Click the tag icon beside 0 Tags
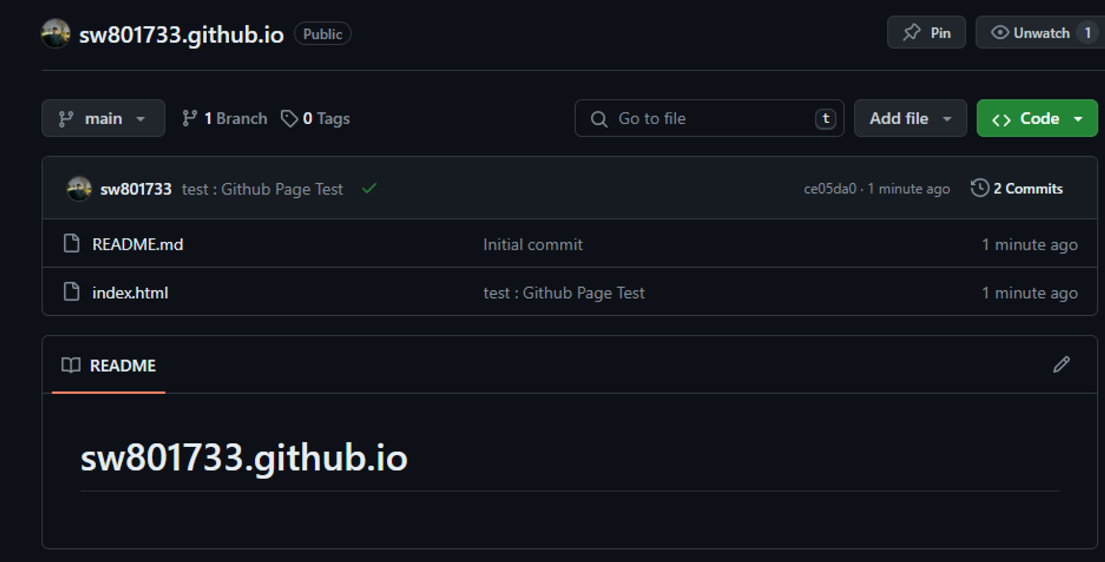Image resolution: width=1105 pixels, height=562 pixels. 289,118
